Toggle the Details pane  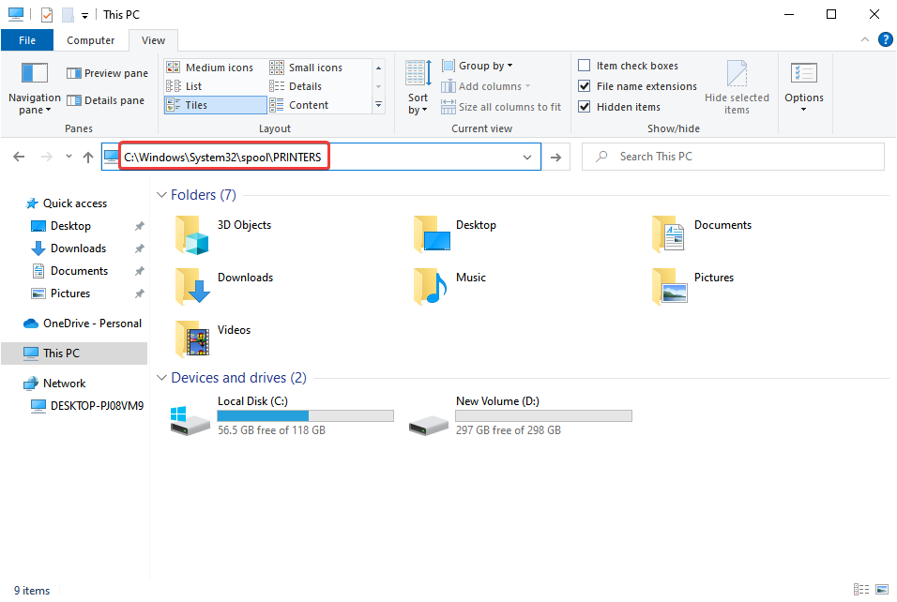coord(105,100)
